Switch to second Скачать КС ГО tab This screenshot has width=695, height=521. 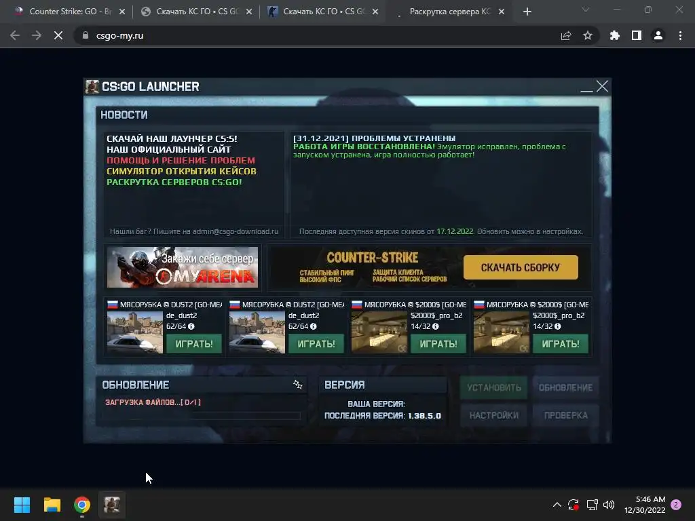coord(196,12)
